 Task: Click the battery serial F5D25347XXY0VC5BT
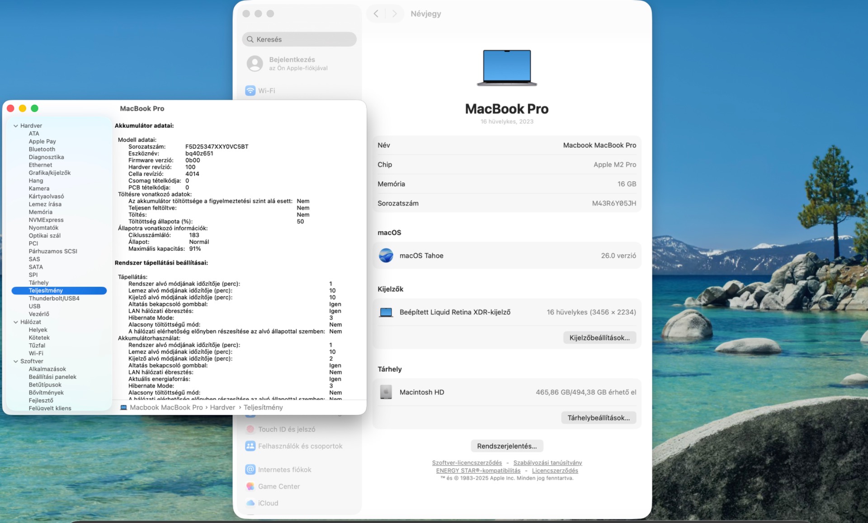tap(217, 147)
